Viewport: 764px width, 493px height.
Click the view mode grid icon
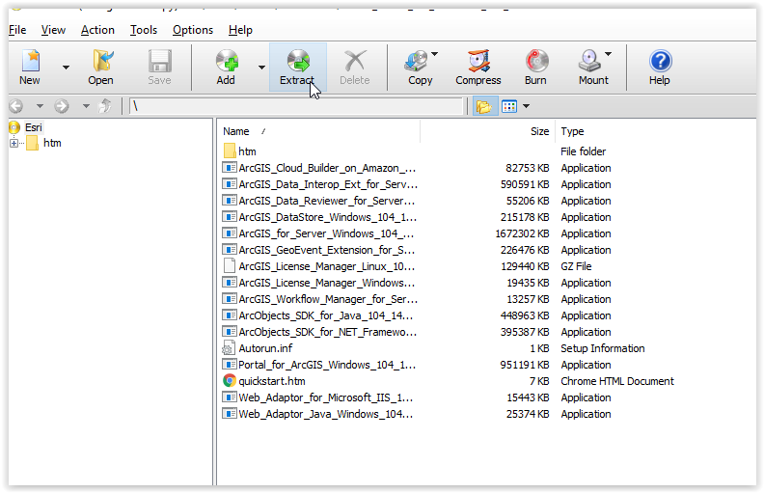coord(509,106)
